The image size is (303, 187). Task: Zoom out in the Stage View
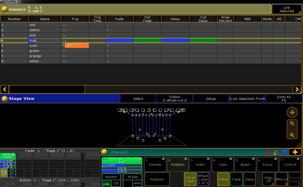[292, 123]
